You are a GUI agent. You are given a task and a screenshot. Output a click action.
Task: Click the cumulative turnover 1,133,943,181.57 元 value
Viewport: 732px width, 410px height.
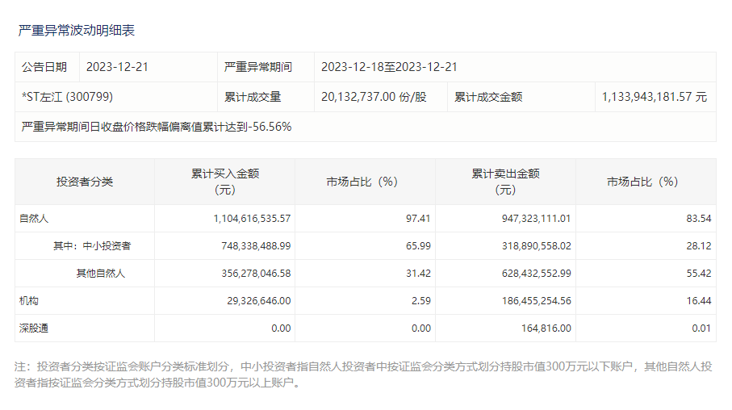(654, 97)
